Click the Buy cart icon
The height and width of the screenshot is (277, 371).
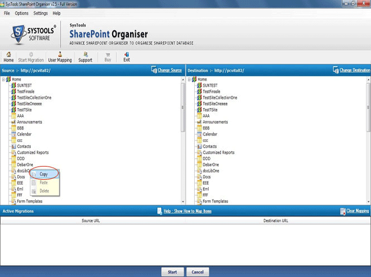[108, 55]
